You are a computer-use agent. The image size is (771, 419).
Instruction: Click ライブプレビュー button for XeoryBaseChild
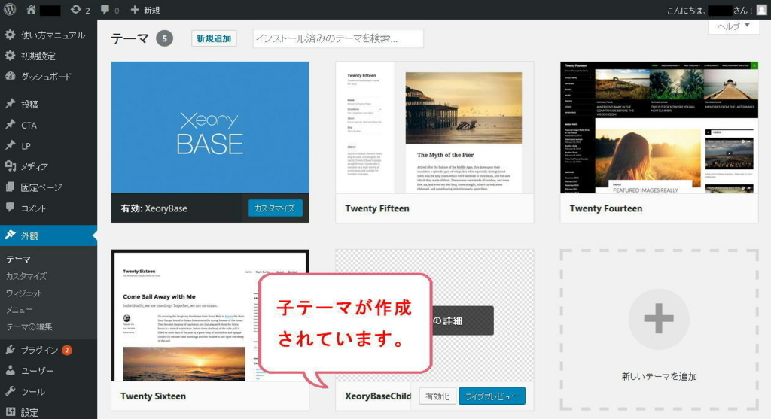492,396
